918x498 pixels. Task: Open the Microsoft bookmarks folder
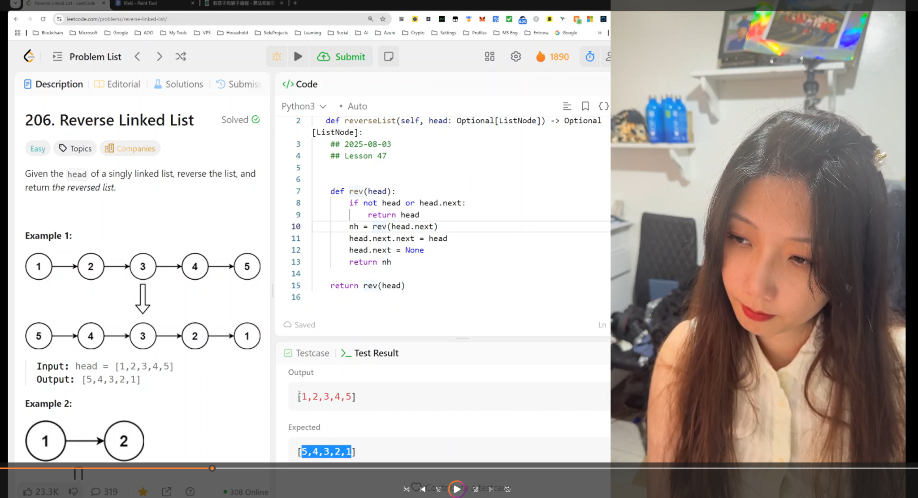click(x=84, y=33)
